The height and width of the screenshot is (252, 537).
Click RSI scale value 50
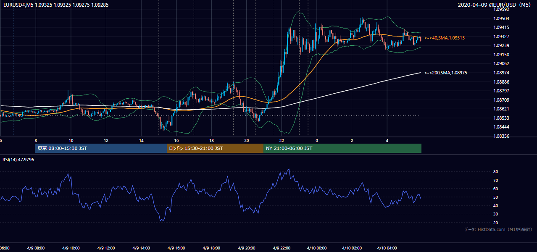[496, 197]
